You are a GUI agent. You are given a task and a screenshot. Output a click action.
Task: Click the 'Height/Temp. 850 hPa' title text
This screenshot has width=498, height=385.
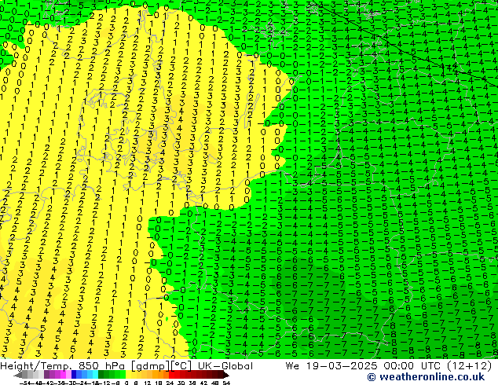click(64, 366)
